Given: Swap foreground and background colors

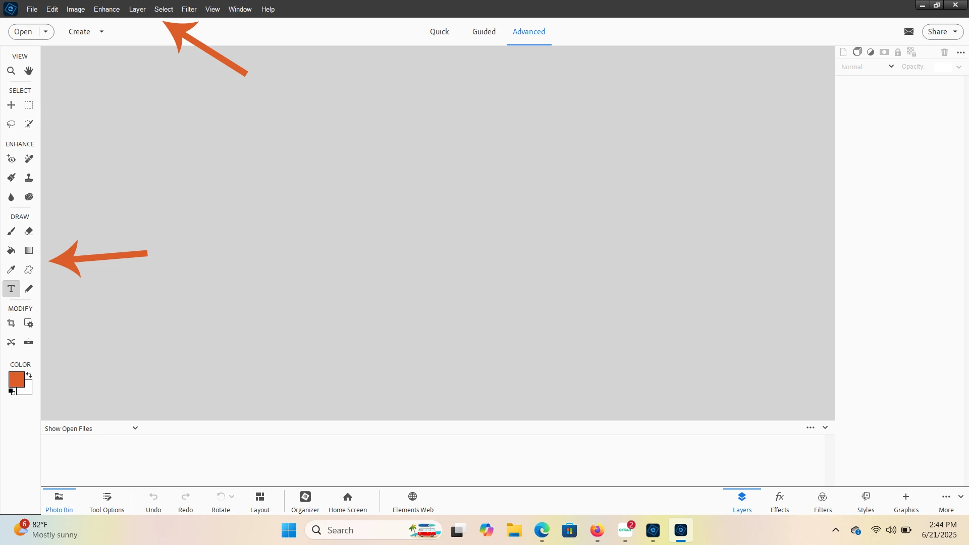Looking at the screenshot, I should point(29,375).
